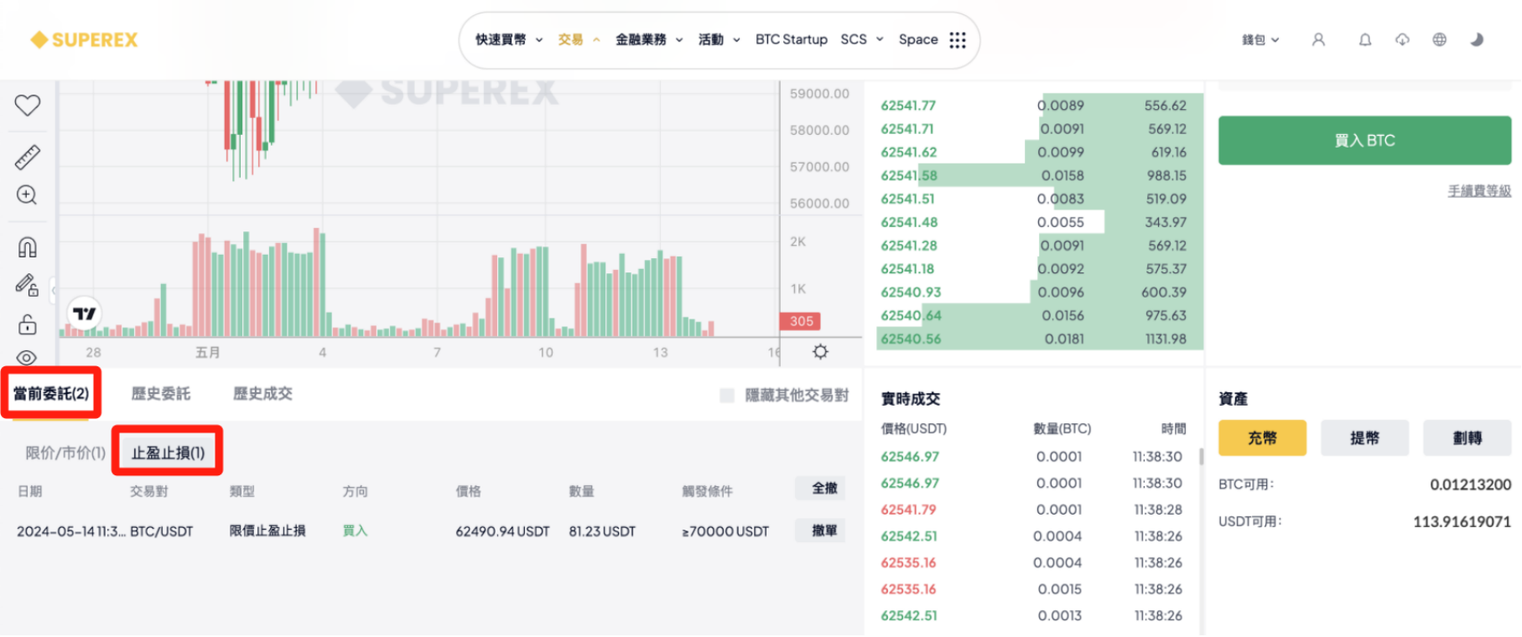Click the 305 volume marker label
The height and width of the screenshot is (637, 1522).
[x=800, y=321]
